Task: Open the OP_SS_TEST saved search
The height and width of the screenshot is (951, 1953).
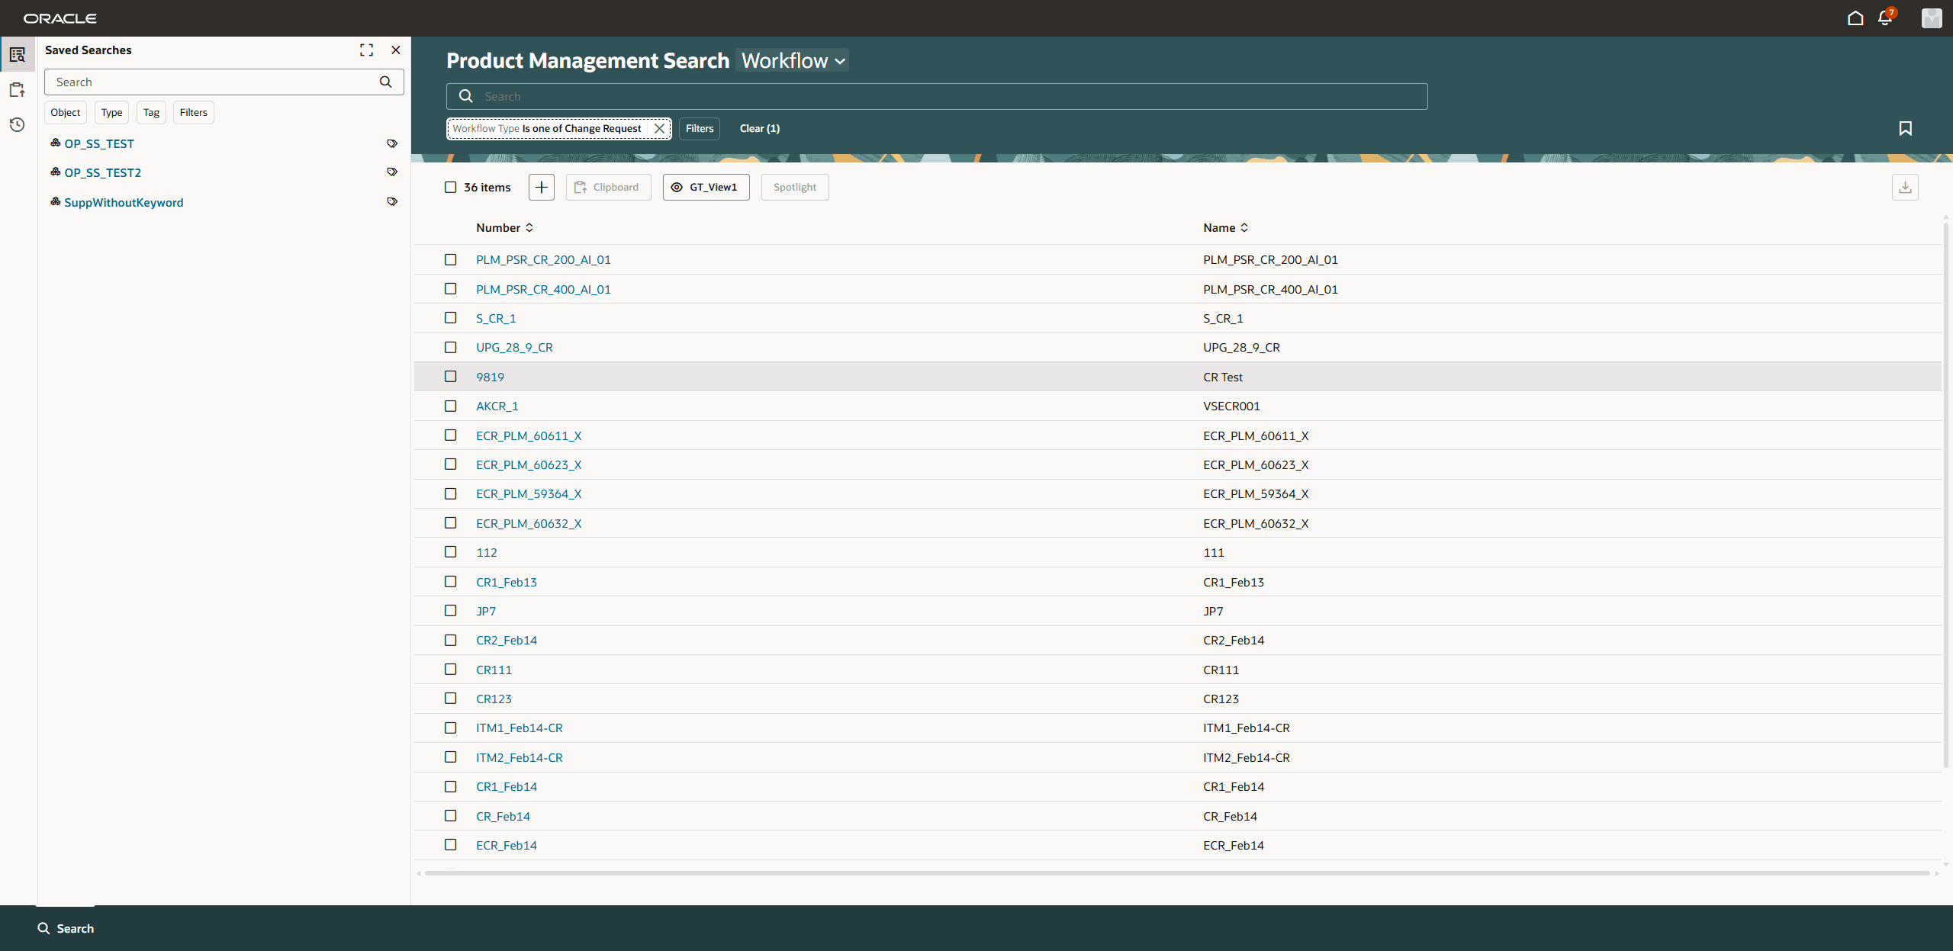Action: [99, 143]
